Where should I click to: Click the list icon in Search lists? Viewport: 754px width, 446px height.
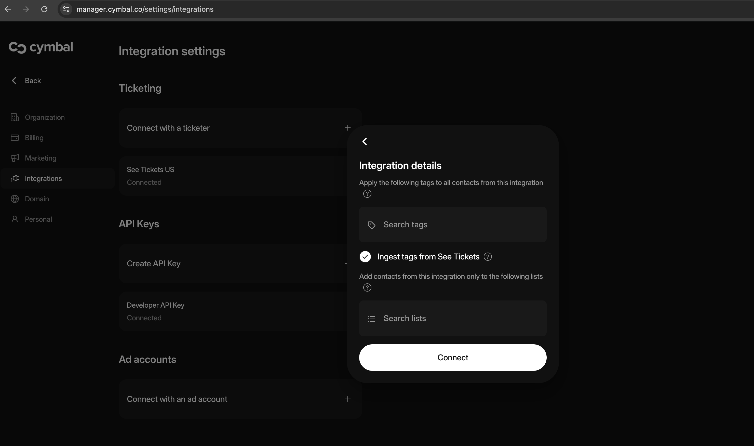[371, 319]
